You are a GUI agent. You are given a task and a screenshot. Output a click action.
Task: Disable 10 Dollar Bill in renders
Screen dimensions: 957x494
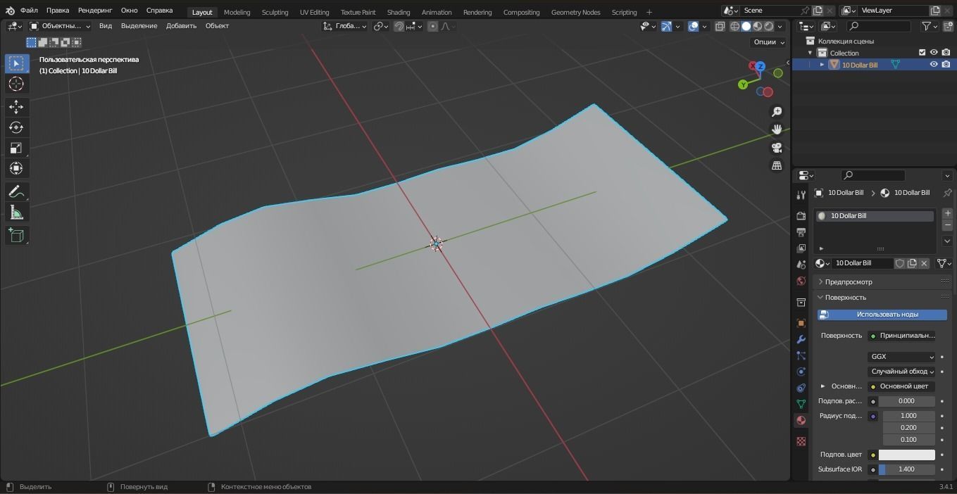click(x=946, y=65)
